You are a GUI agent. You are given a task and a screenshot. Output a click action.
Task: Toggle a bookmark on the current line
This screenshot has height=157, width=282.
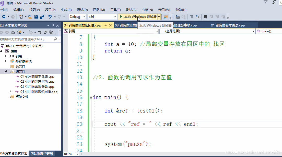(x=205, y=17)
